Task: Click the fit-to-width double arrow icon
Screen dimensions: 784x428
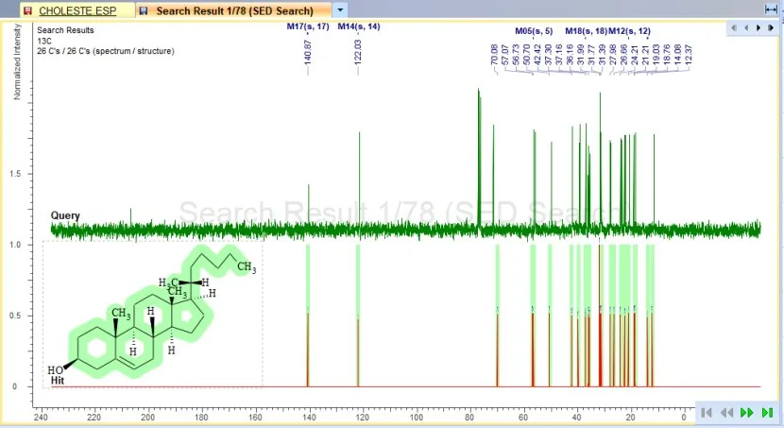Action: click(x=771, y=9)
